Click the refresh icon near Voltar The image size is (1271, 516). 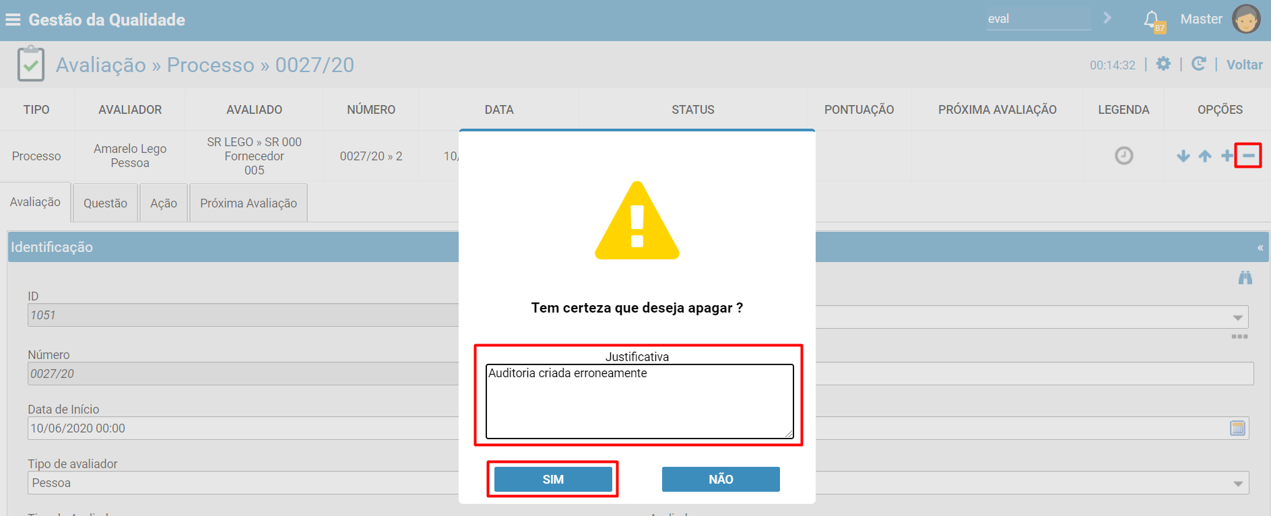tap(1198, 64)
